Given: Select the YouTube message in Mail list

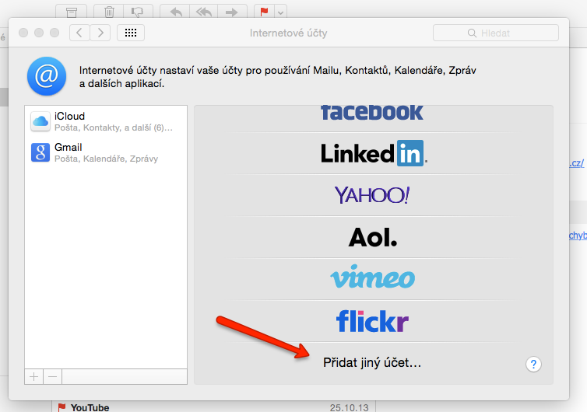Looking at the screenshot, I should tap(213, 407).
